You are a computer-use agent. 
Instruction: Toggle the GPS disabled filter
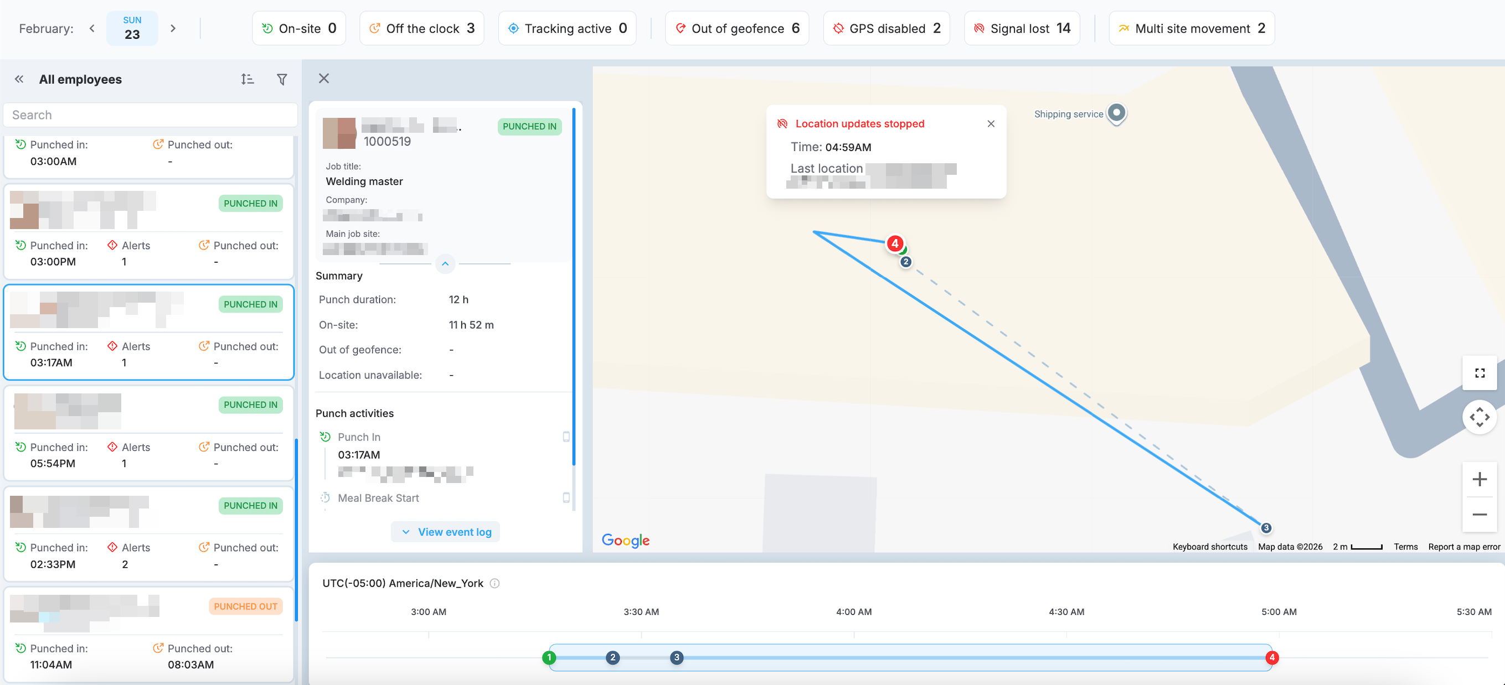[886, 29]
